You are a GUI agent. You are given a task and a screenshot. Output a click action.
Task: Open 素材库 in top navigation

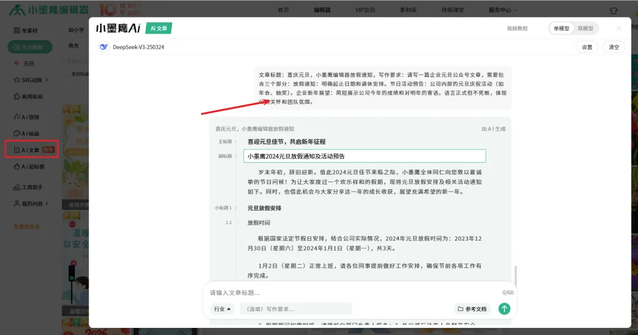click(408, 10)
